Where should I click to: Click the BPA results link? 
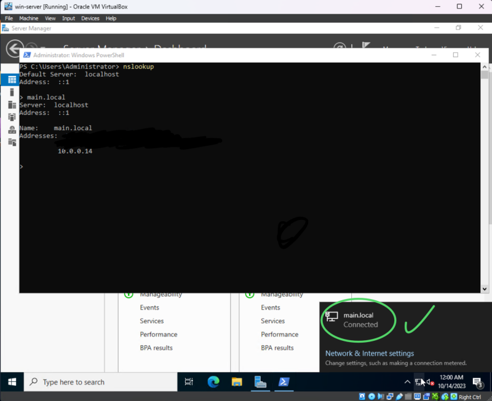pos(156,348)
